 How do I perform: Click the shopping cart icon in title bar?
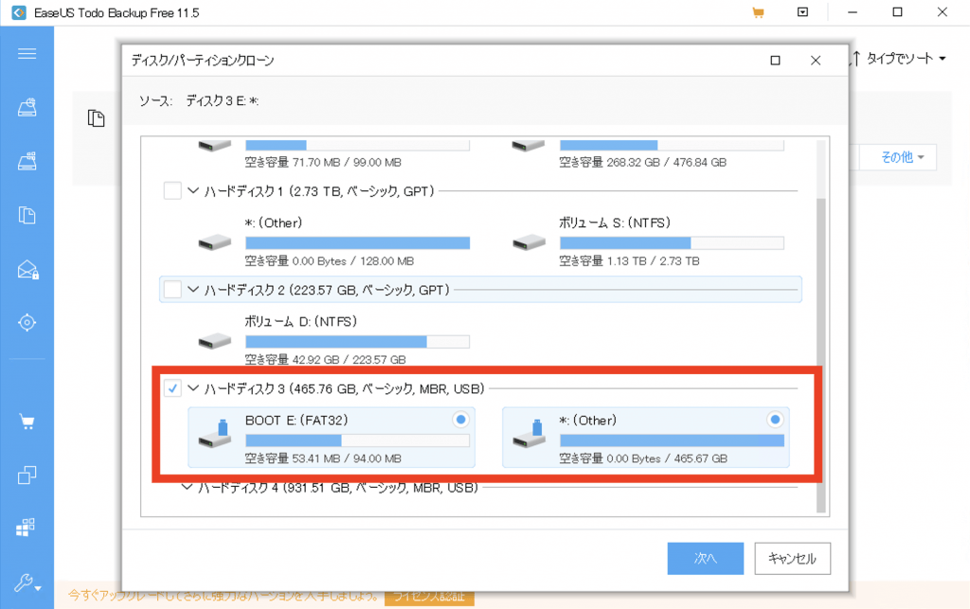758,13
